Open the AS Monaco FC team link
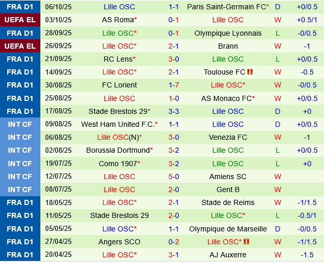324x263 pixels. coord(226,98)
